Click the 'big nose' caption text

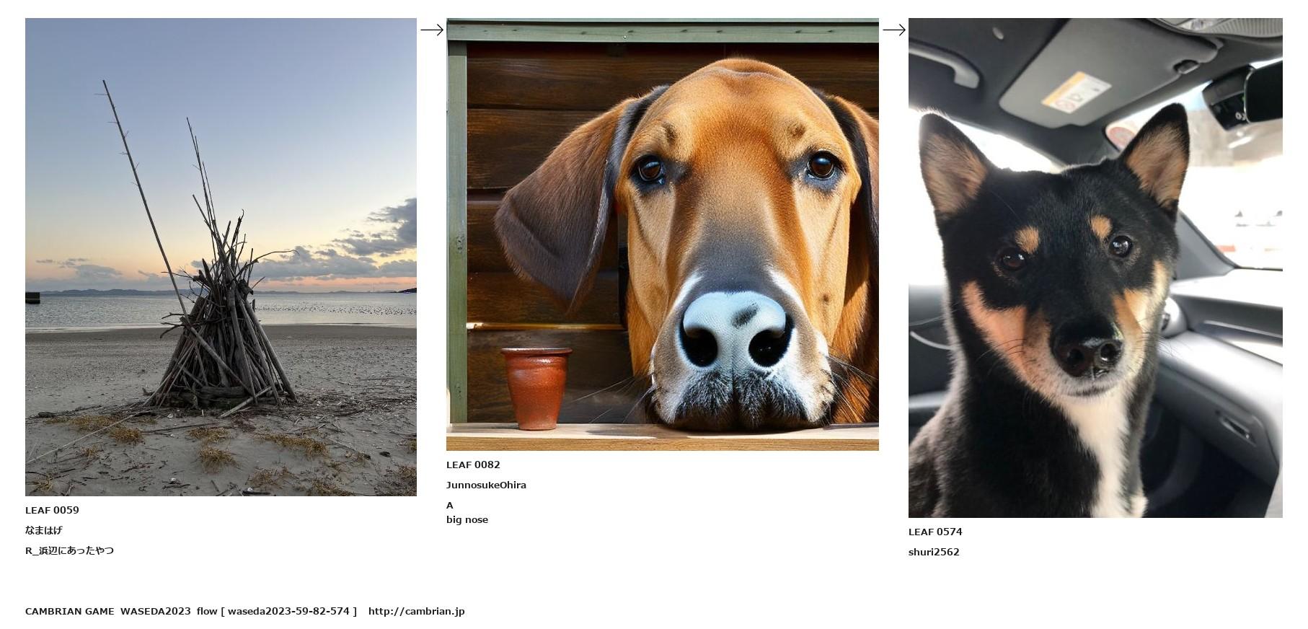coord(467,519)
